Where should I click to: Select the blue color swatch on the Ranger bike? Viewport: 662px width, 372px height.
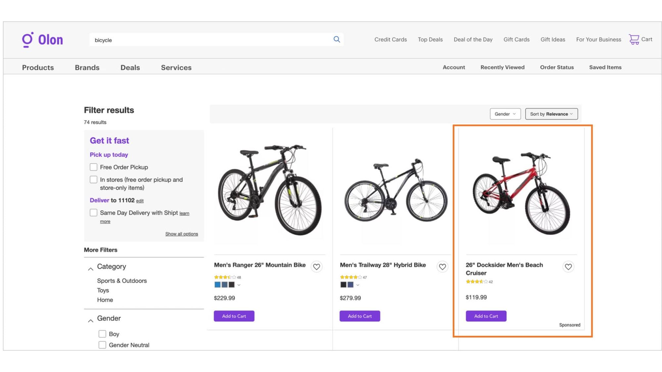coord(217,284)
